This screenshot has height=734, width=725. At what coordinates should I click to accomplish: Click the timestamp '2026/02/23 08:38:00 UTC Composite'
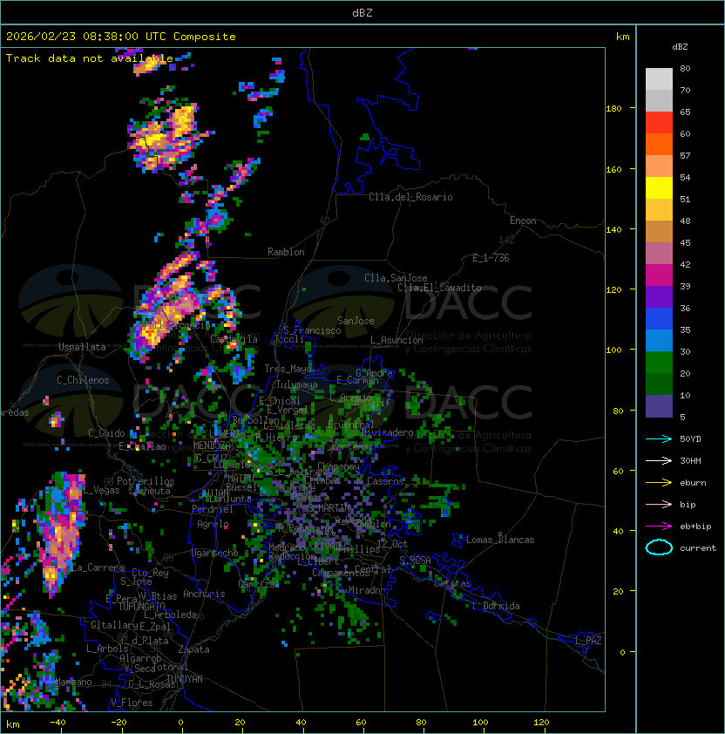pyautogui.click(x=121, y=37)
